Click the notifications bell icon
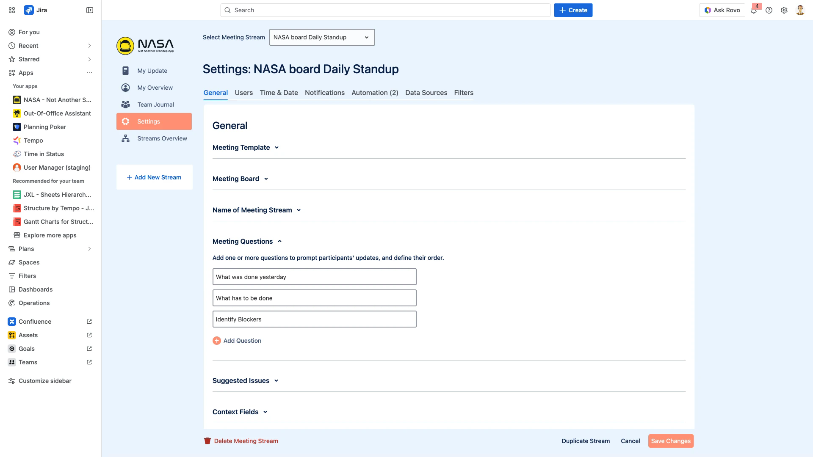Screen dimensions: 813x457 (x=754, y=11)
